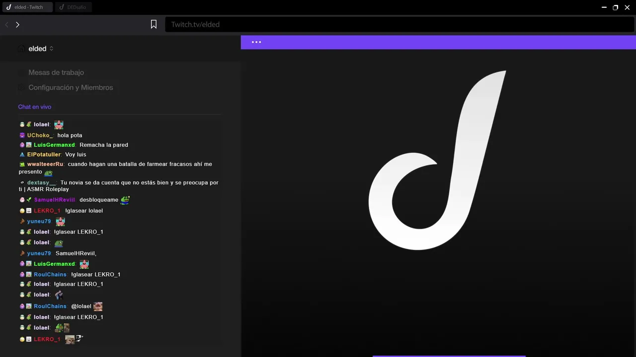Click the smiley badge beside "!glasear lolael" sender
The image size is (636, 357).
(29, 211)
